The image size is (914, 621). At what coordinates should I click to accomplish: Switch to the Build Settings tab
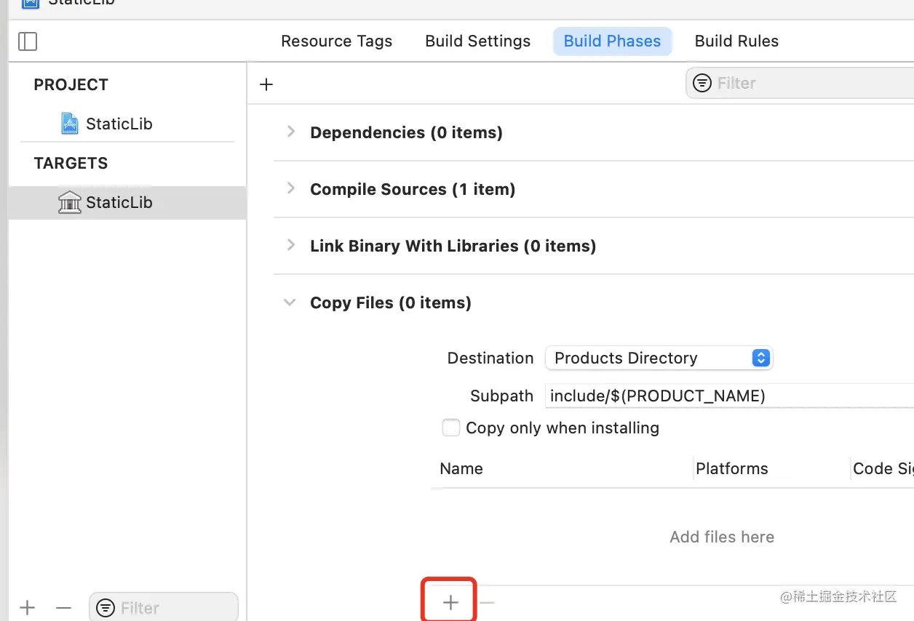[x=477, y=41]
